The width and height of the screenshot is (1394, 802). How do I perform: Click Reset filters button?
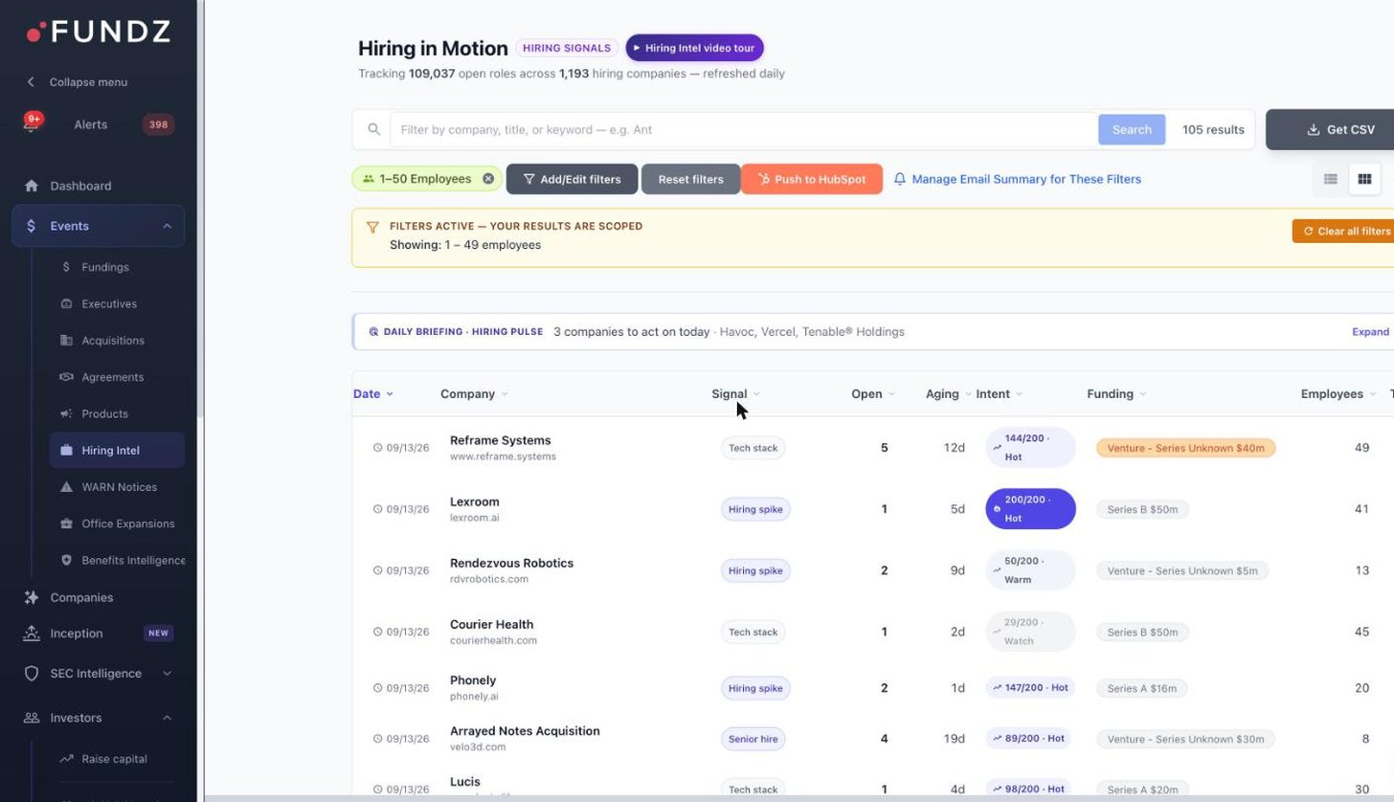point(690,179)
